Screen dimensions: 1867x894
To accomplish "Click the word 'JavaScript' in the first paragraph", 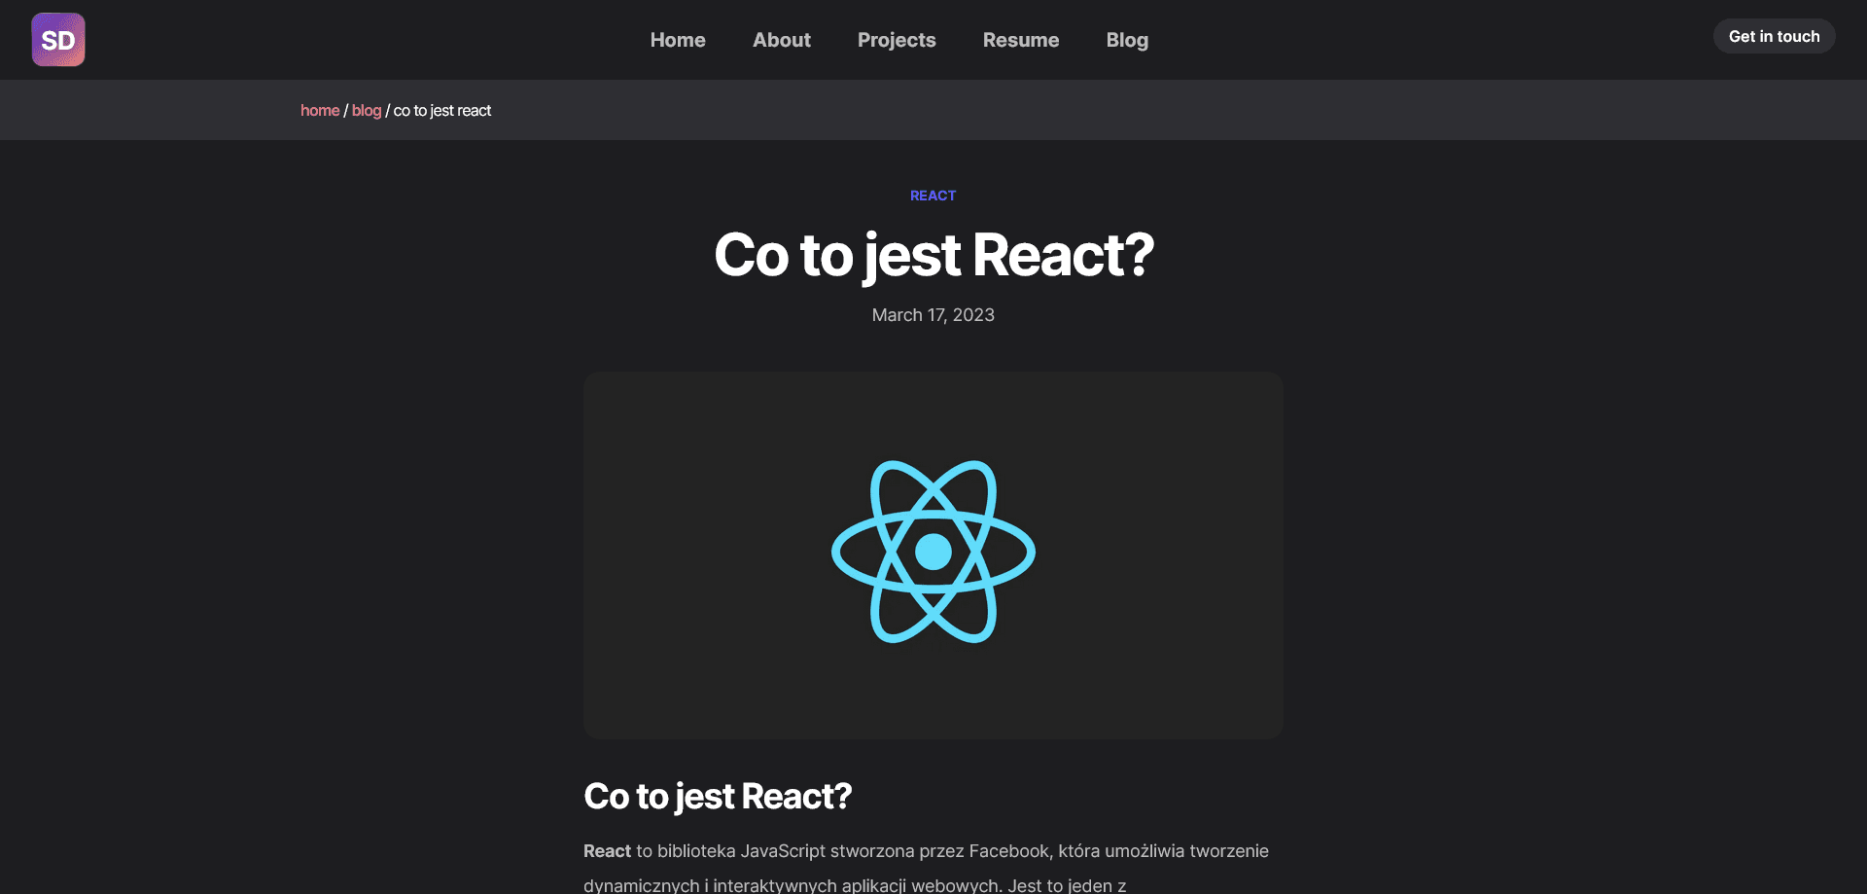I will 782,851.
